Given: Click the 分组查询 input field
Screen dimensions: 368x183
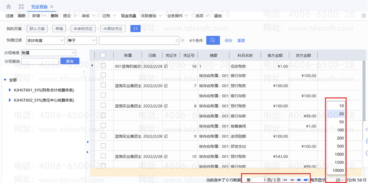Looking at the screenshot, I should [40, 61].
